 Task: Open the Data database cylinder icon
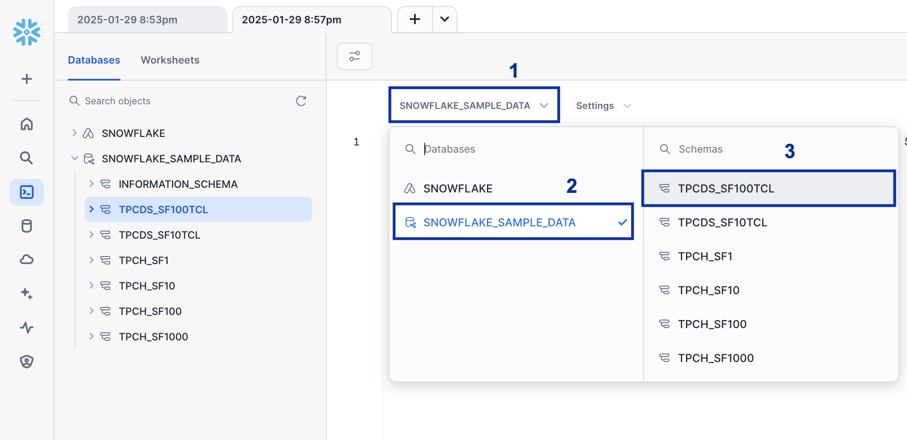click(27, 226)
